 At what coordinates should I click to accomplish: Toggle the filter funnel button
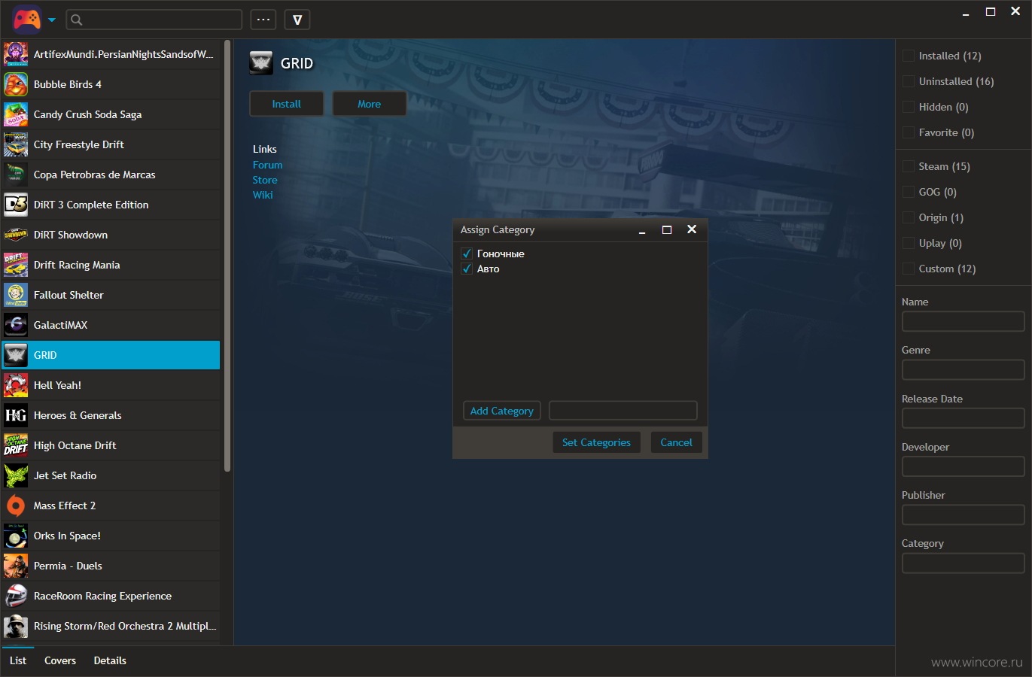[x=297, y=20]
